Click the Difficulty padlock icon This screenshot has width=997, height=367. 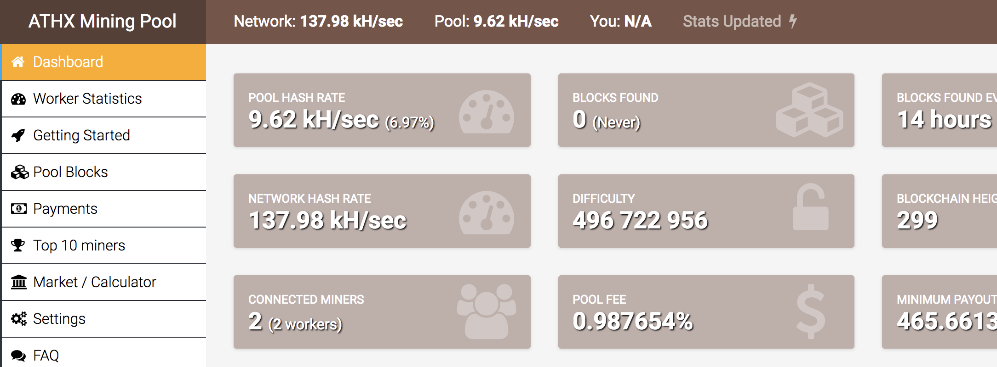click(810, 207)
